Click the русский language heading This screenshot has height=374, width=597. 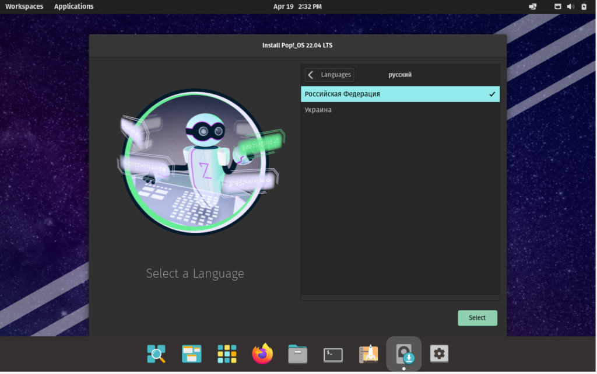pyautogui.click(x=400, y=75)
